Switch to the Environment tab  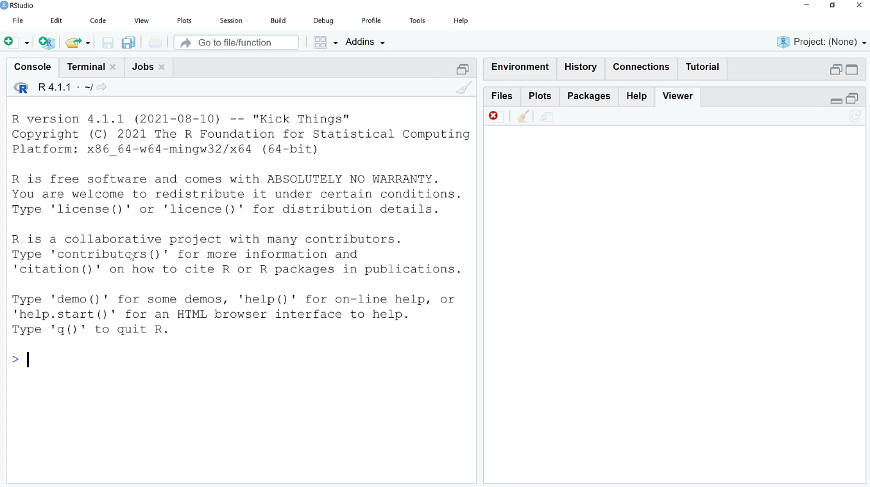[520, 67]
